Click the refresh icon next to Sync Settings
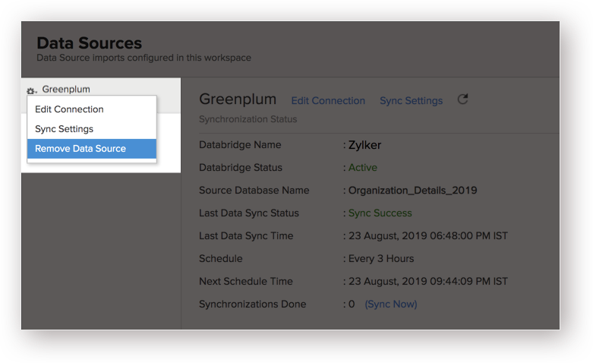The height and width of the screenshot is (363, 593). click(x=462, y=99)
